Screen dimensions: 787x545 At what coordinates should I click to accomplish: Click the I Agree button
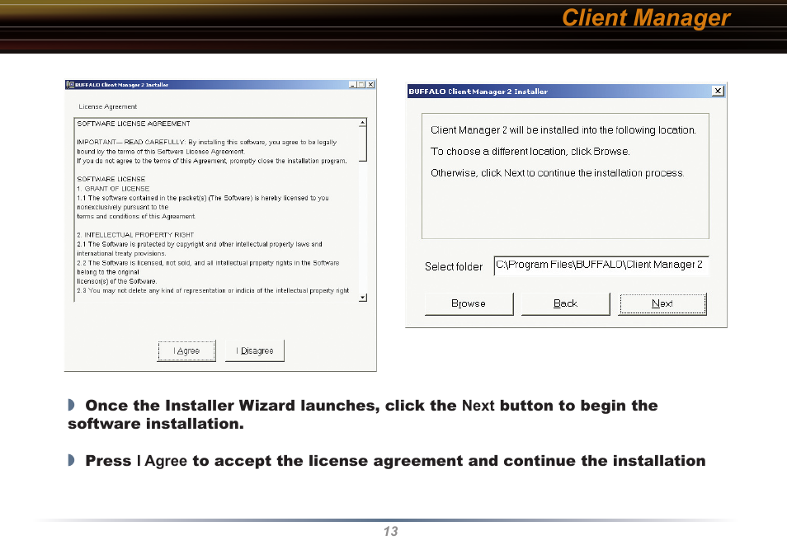[x=186, y=350]
